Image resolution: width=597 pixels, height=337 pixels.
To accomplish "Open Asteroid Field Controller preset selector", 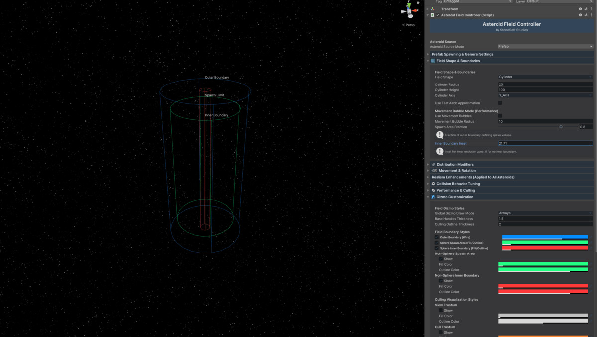I will (586, 15).
